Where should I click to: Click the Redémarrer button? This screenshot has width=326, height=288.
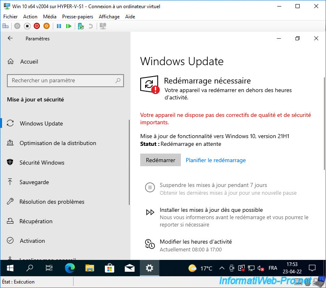point(161,160)
